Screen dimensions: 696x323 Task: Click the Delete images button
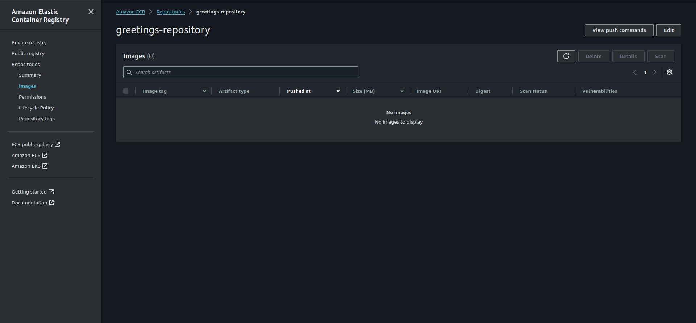click(x=593, y=56)
